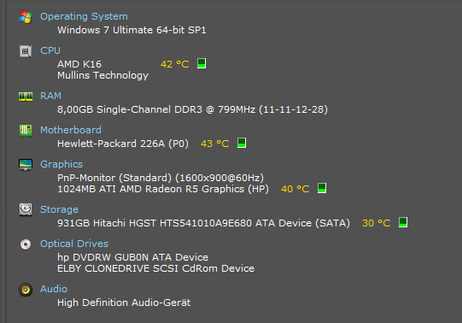The width and height of the screenshot is (462, 323).
Task: Click the Storage hard drive icon
Action: point(26,209)
